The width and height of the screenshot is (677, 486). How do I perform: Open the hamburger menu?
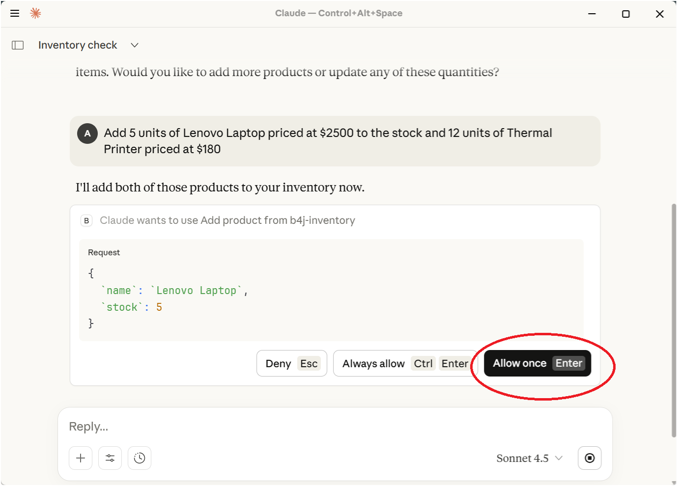(x=15, y=13)
